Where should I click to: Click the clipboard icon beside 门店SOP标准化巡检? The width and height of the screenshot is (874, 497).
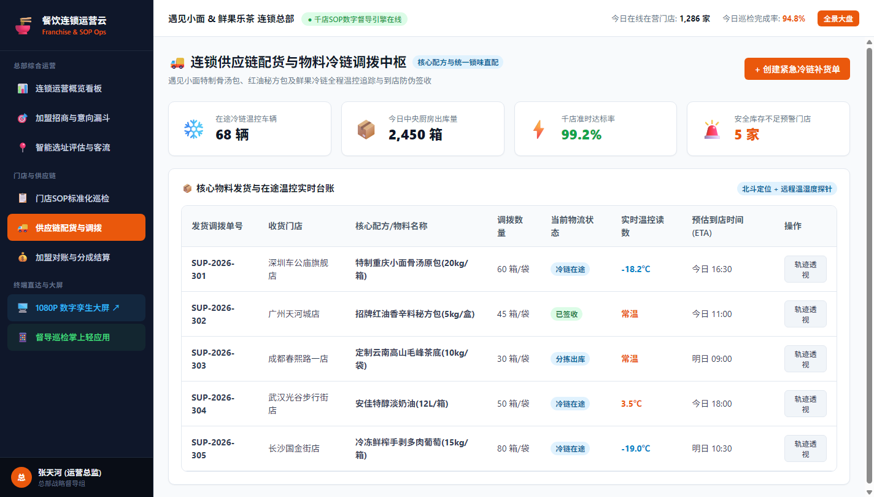coord(23,198)
